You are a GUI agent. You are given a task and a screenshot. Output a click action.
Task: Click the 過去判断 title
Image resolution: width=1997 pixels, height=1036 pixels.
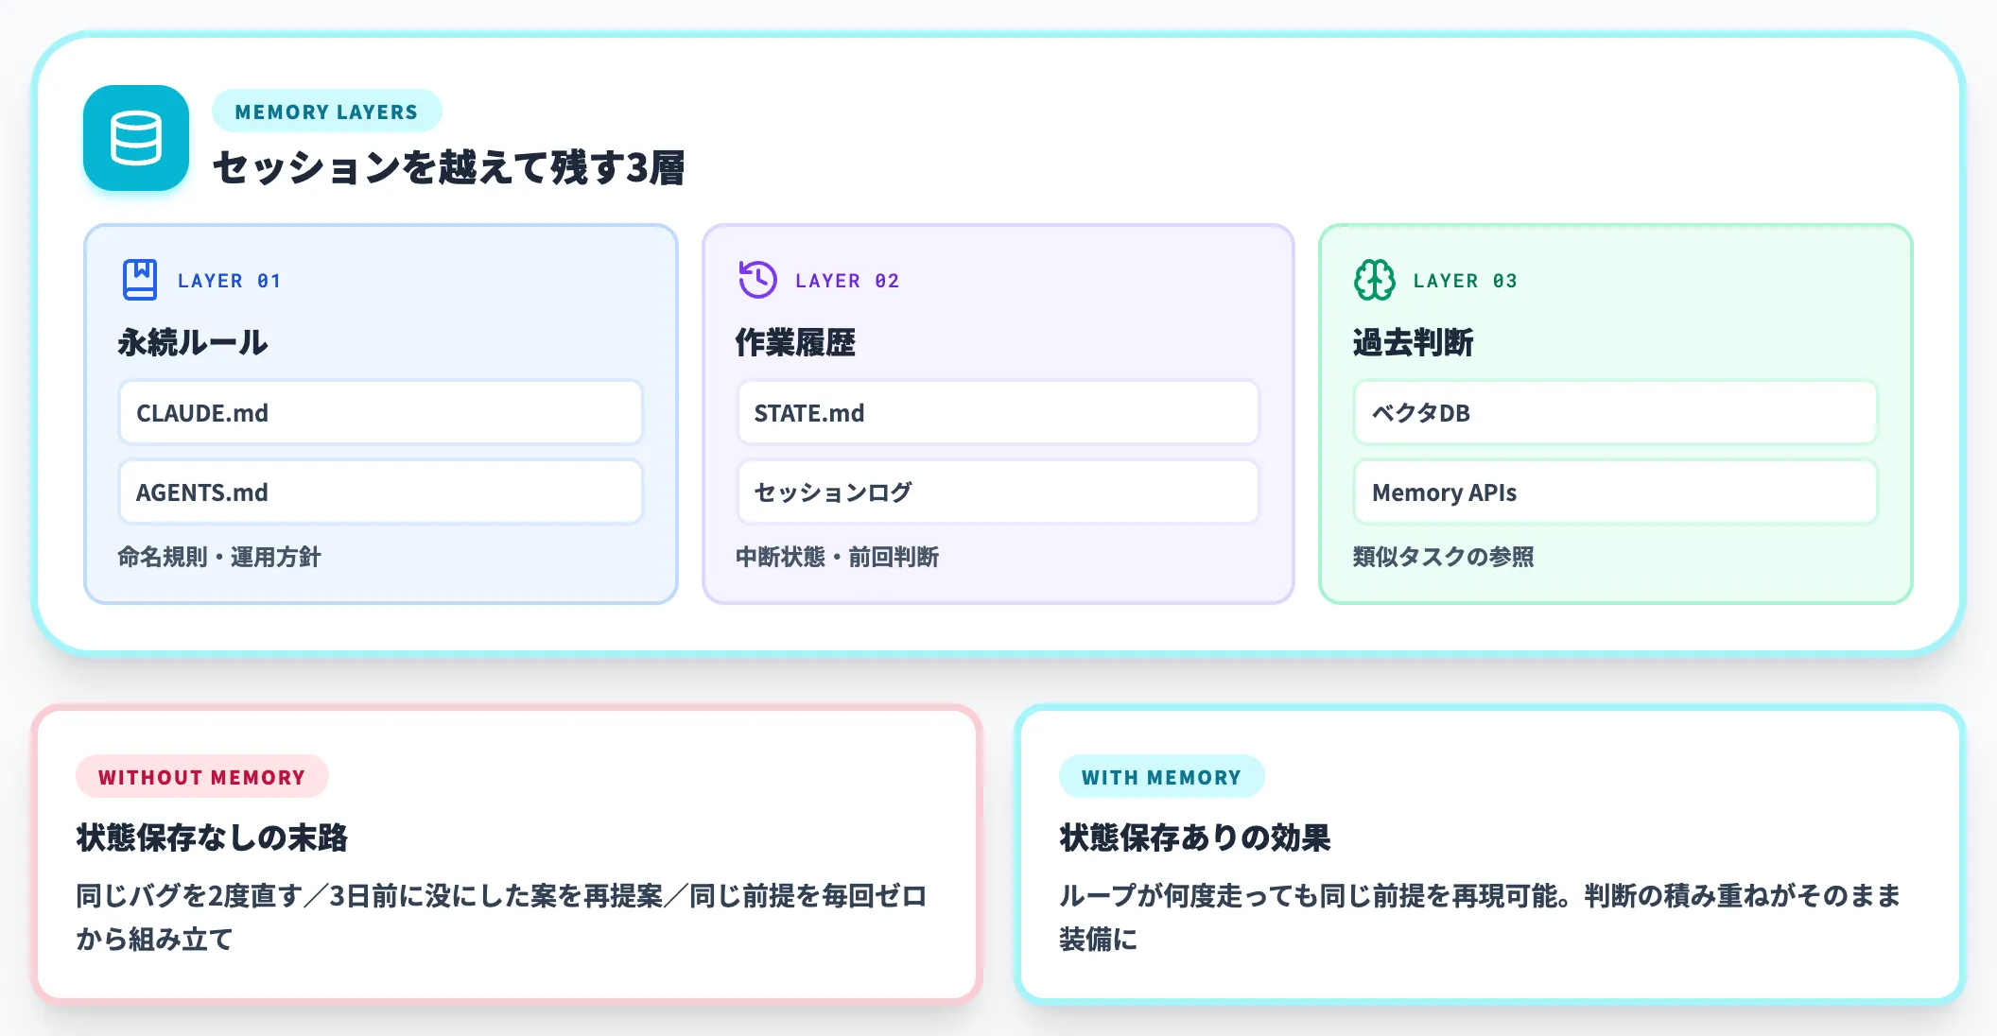pos(1413,342)
